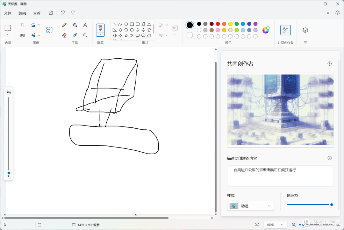This screenshot has width=344, height=230.
Task: Open the 编辑 menu
Action: click(x=22, y=13)
